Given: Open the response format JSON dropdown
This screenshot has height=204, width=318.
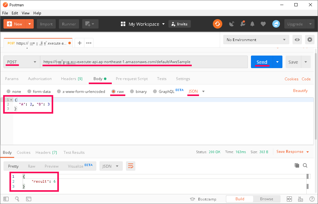Looking at the screenshot, I should (111, 166).
